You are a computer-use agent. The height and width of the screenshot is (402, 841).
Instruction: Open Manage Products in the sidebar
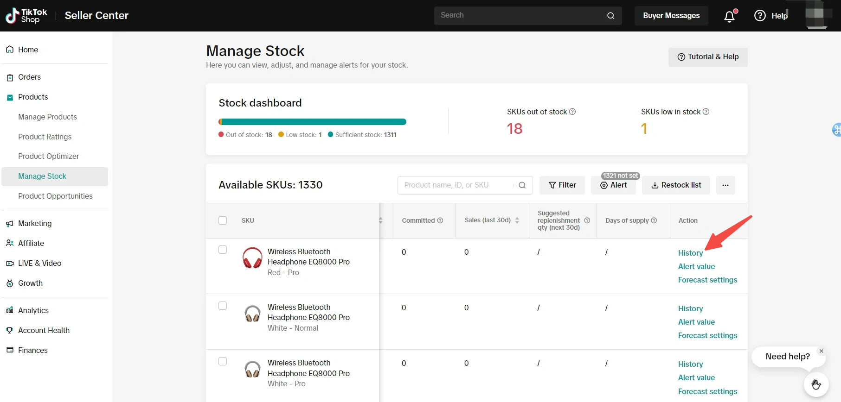point(47,117)
